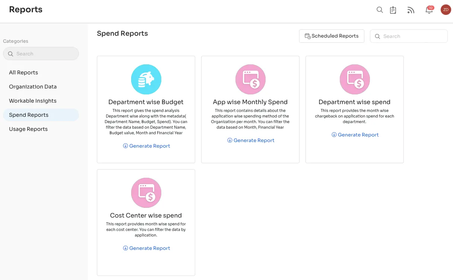Open the RSS feed icon
The image size is (453, 280).
pos(411,10)
